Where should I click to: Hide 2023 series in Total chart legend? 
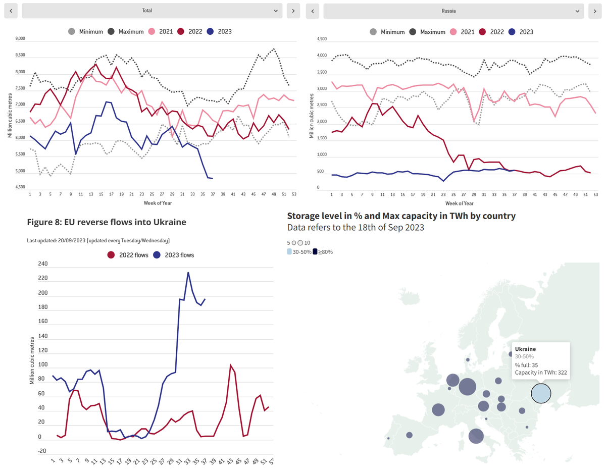pos(219,32)
